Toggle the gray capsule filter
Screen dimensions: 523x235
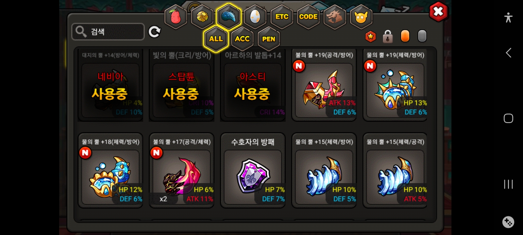(x=422, y=36)
